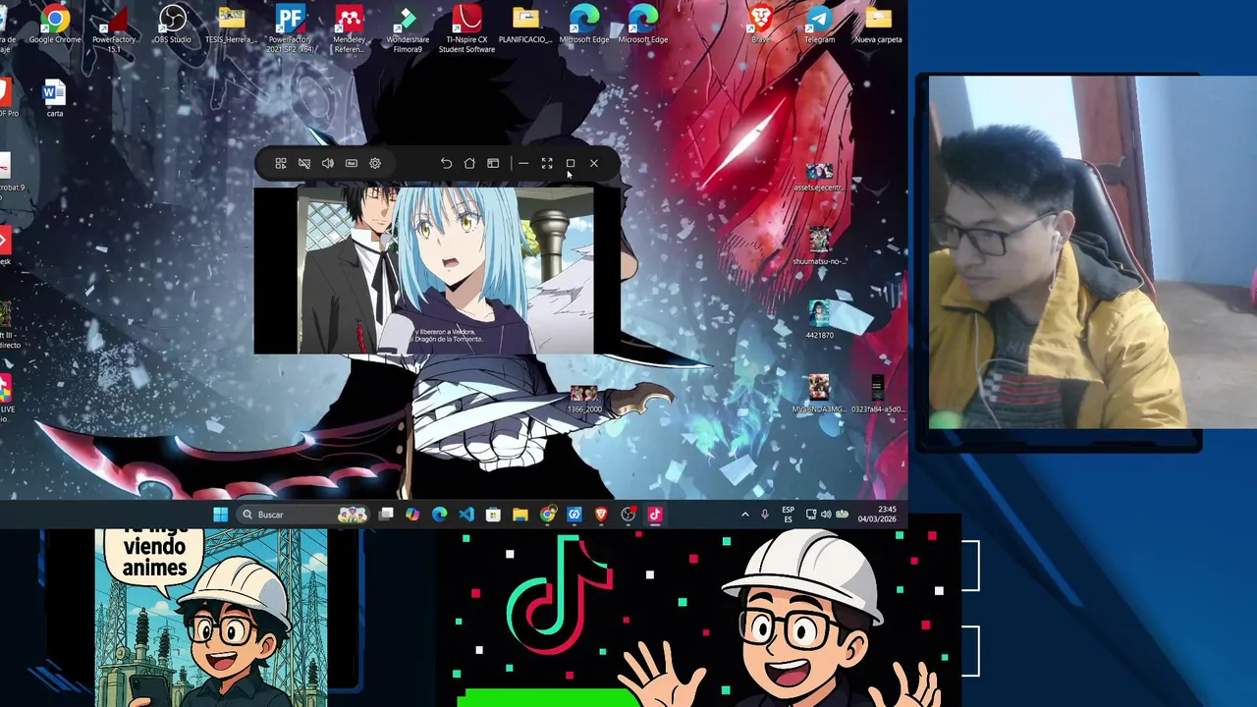Open Wondershare Filmora9 desktop shortcut
The width and height of the screenshot is (1257, 707).
408,29
